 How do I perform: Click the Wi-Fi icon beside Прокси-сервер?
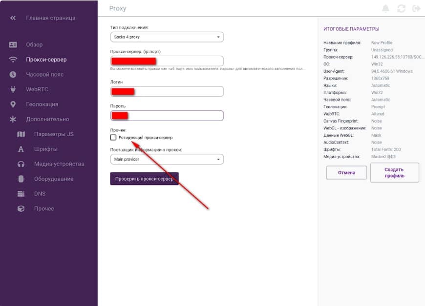point(13,60)
